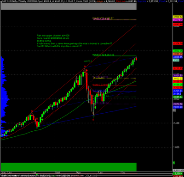Click the red triangle at the October 2005 peak
Image resolution: width=184 pixels, height=177 pixels.
tap(32, 111)
